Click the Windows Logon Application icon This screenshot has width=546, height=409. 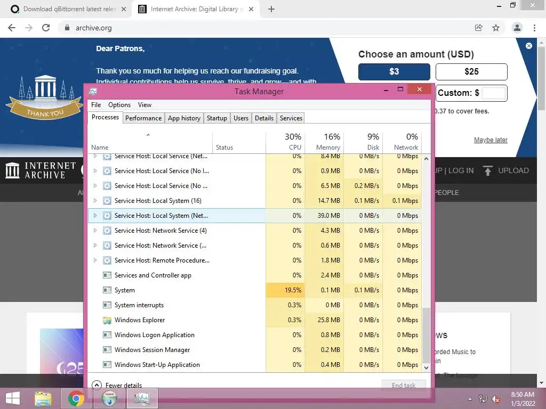pyautogui.click(x=107, y=335)
